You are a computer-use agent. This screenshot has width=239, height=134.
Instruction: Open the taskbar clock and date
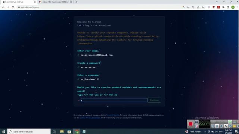[228, 131]
